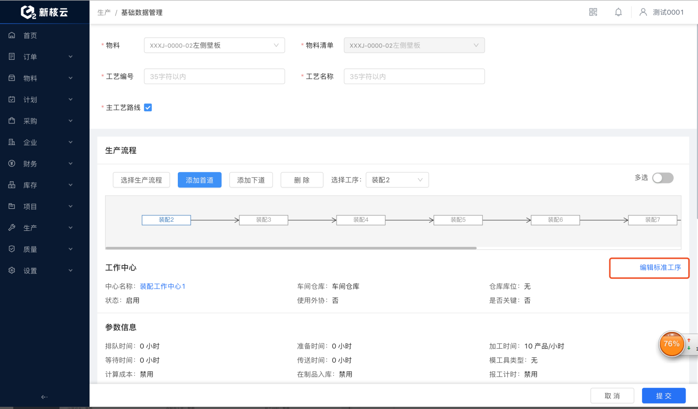This screenshot has width=698, height=409.
Task: Click the 测试0001 username
Action: click(x=668, y=12)
